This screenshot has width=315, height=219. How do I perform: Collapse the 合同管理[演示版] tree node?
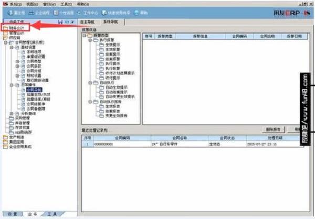point(6,42)
